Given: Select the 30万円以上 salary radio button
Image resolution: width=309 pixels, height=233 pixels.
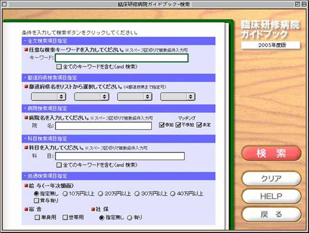Looking at the screenshot, I should coord(137,193).
